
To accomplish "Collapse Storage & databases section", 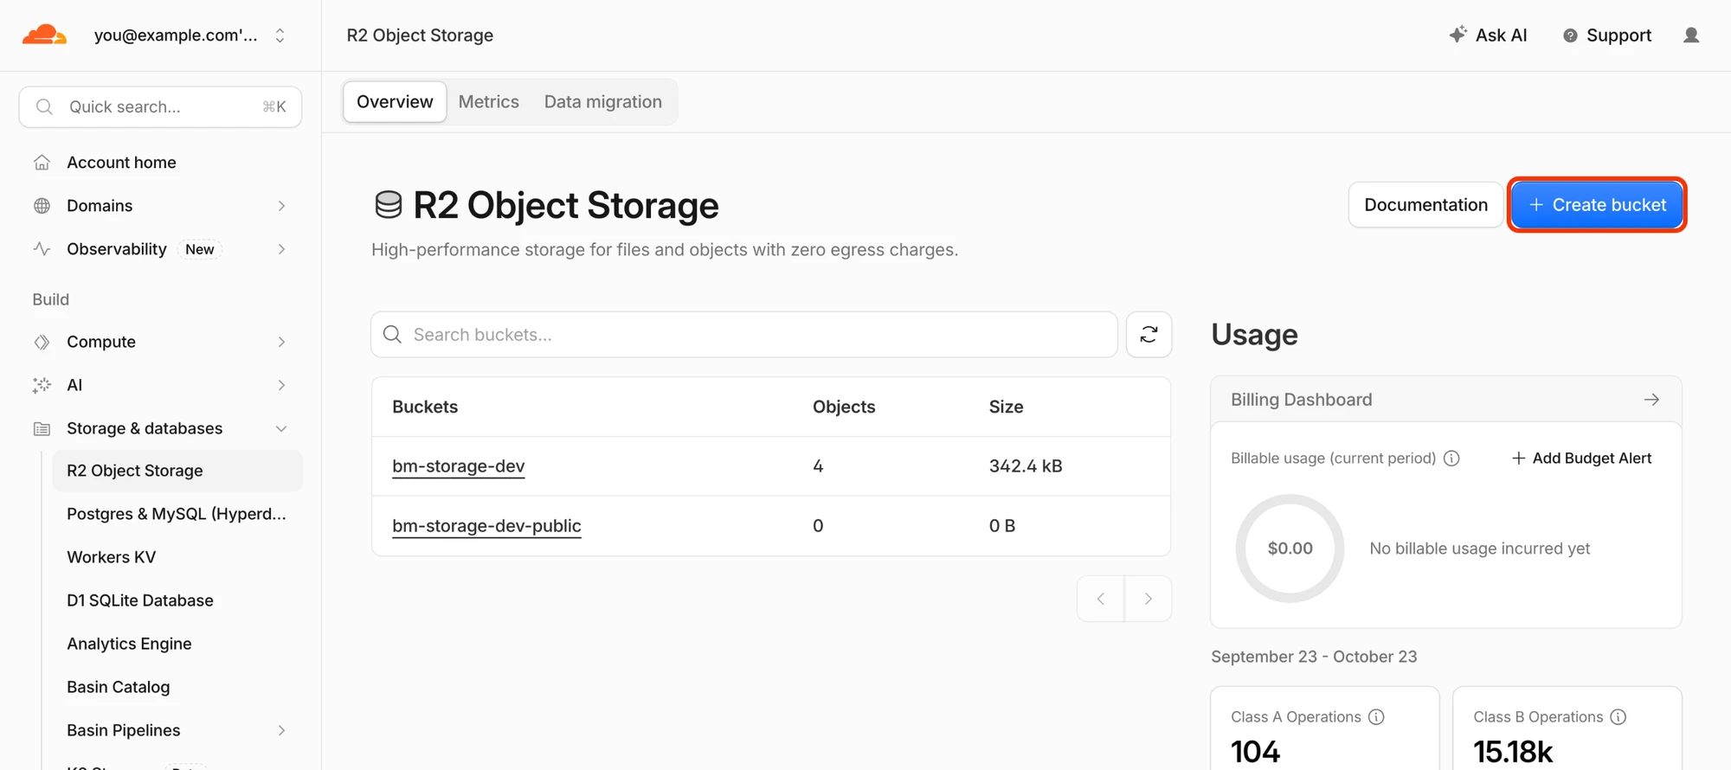I will 281,428.
